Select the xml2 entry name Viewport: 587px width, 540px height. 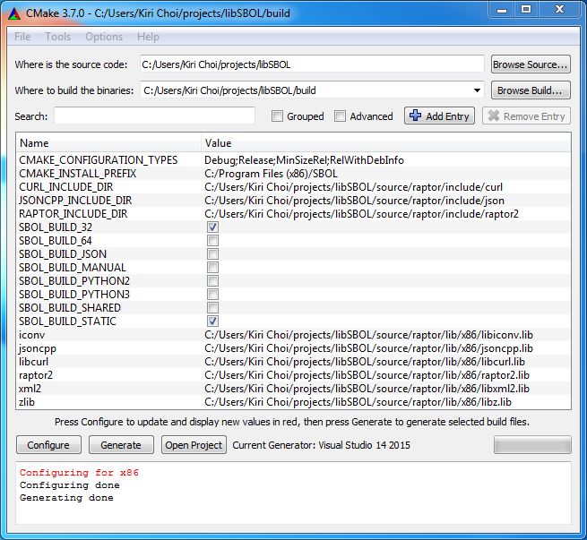click(x=30, y=389)
